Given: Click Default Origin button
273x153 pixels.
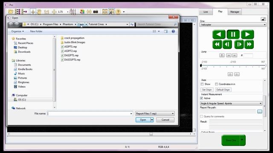Looking at the screenshot, I should pos(223,90).
